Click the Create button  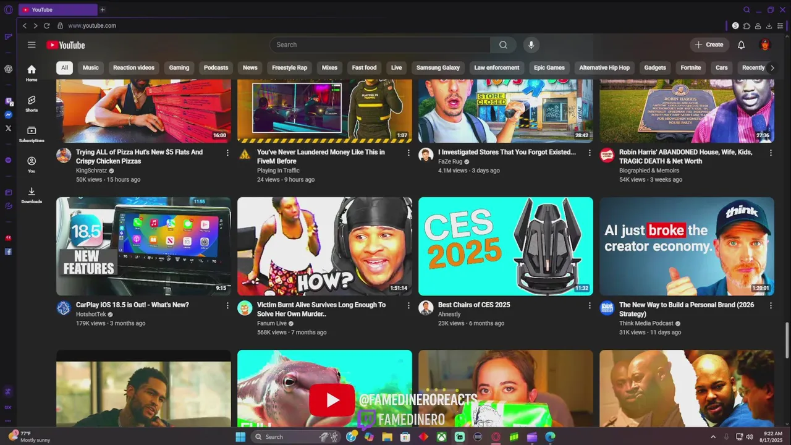(x=709, y=44)
